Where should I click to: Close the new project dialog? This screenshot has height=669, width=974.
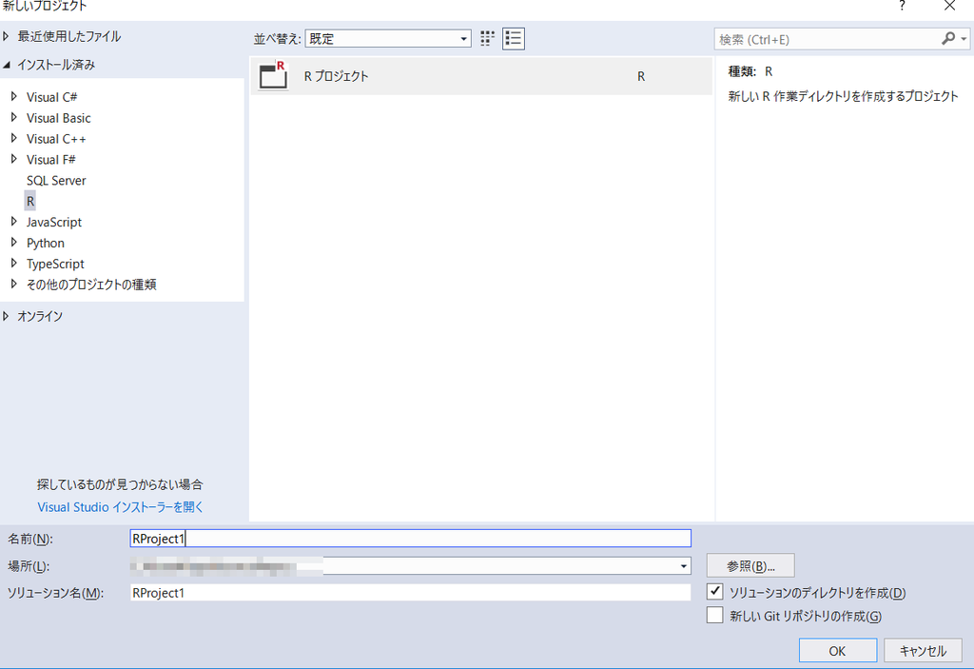(x=950, y=7)
